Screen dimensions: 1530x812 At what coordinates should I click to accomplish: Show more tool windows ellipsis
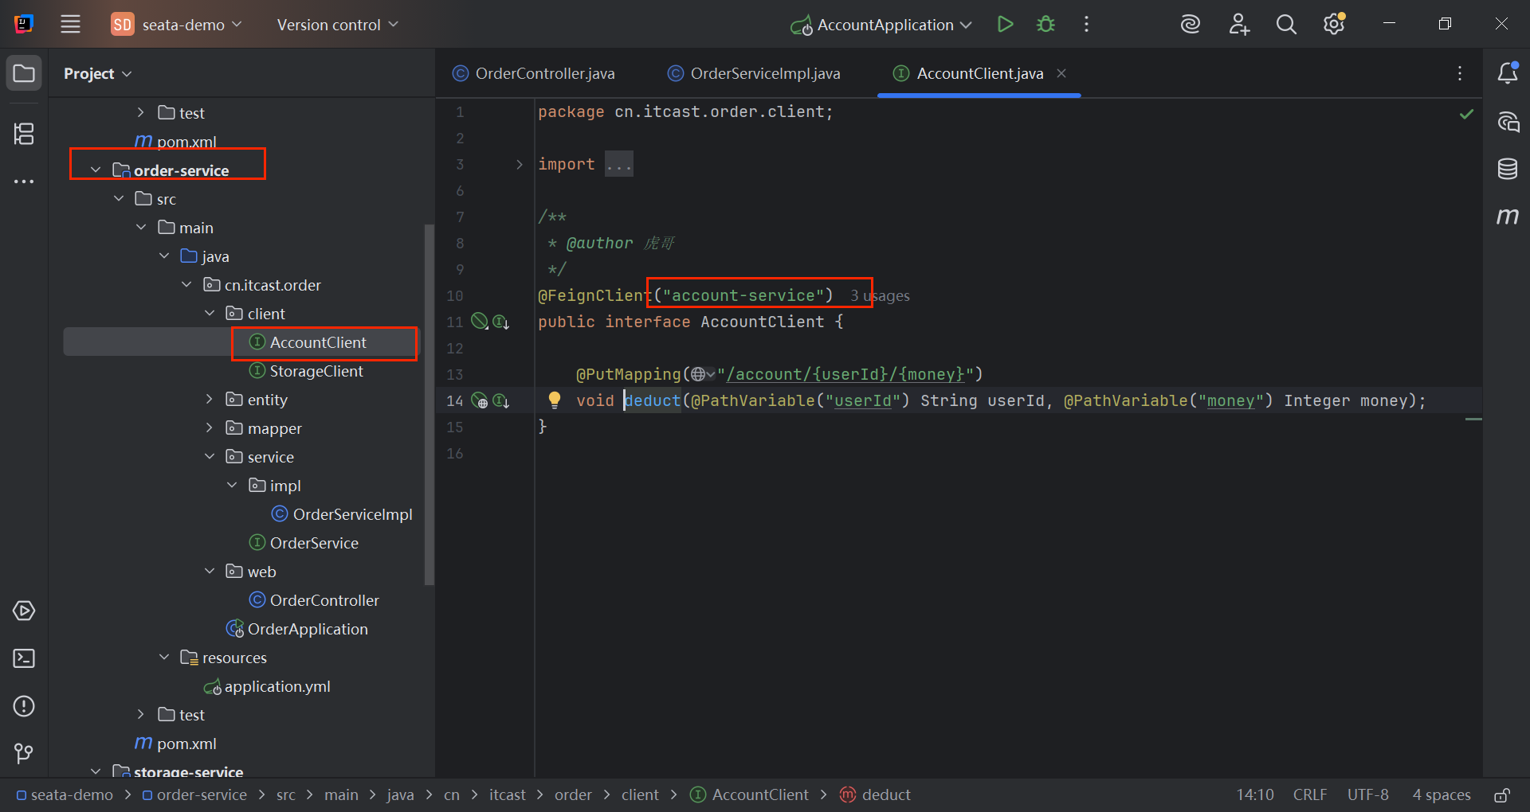click(x=24, y=182)
